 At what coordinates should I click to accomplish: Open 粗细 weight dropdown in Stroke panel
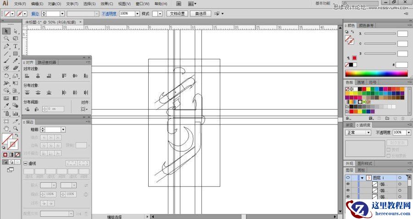click(63, 129)
